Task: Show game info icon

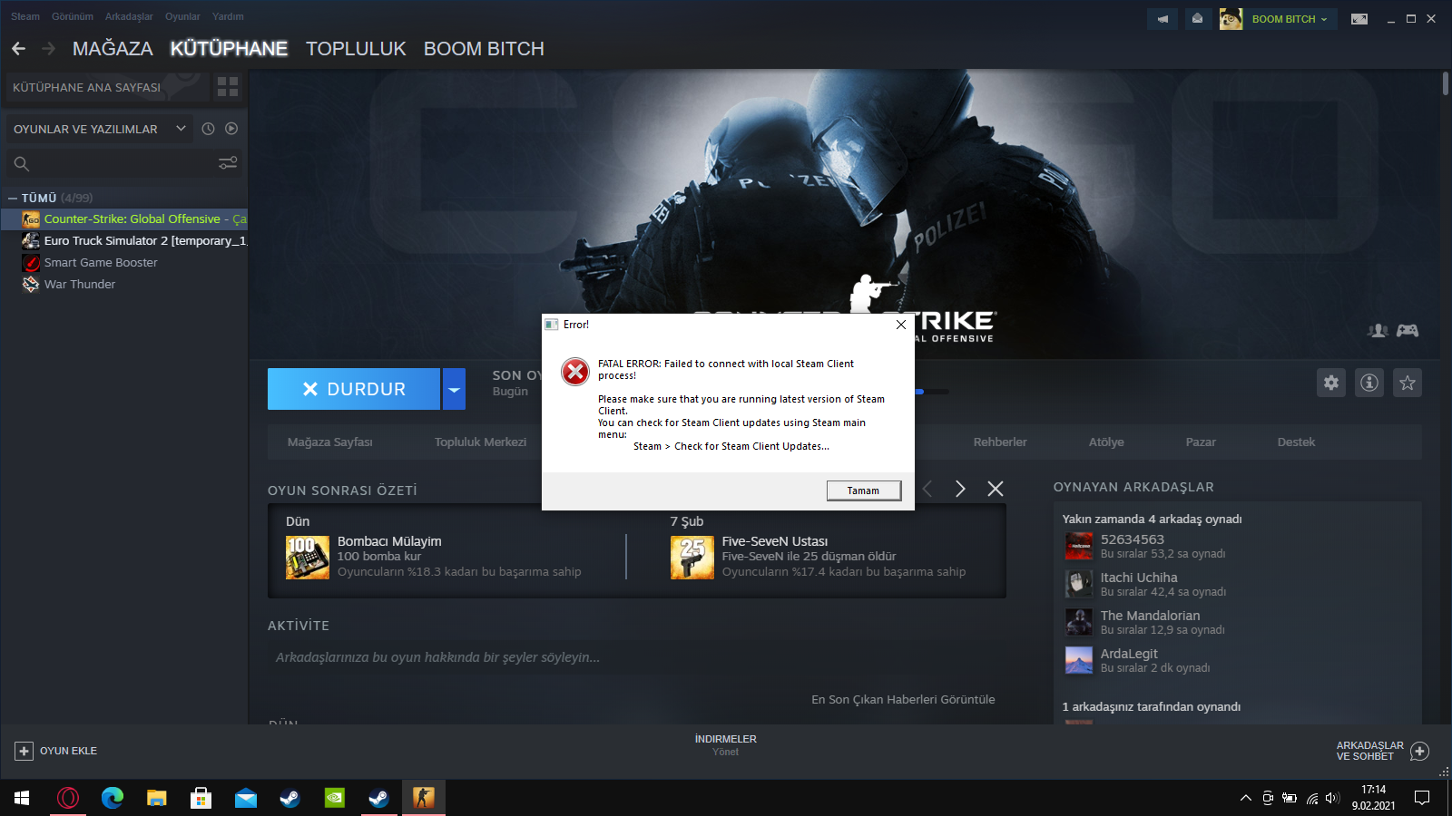Action: [x=1369, y=383]
